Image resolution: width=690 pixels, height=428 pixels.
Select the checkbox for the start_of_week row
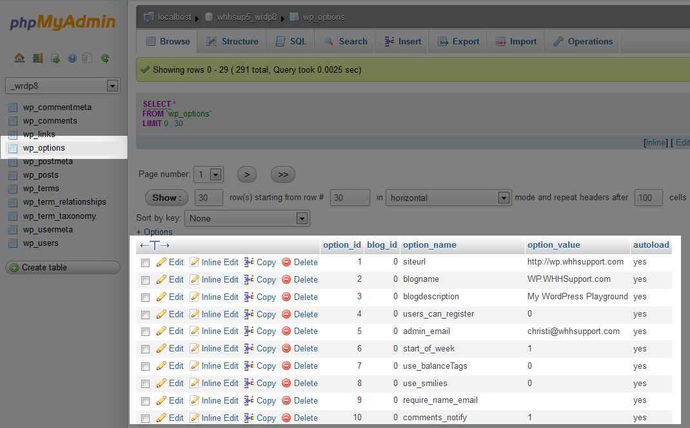pos(145,349)
